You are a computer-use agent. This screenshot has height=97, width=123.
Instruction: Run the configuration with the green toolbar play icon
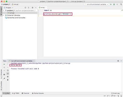click(111, 4)
